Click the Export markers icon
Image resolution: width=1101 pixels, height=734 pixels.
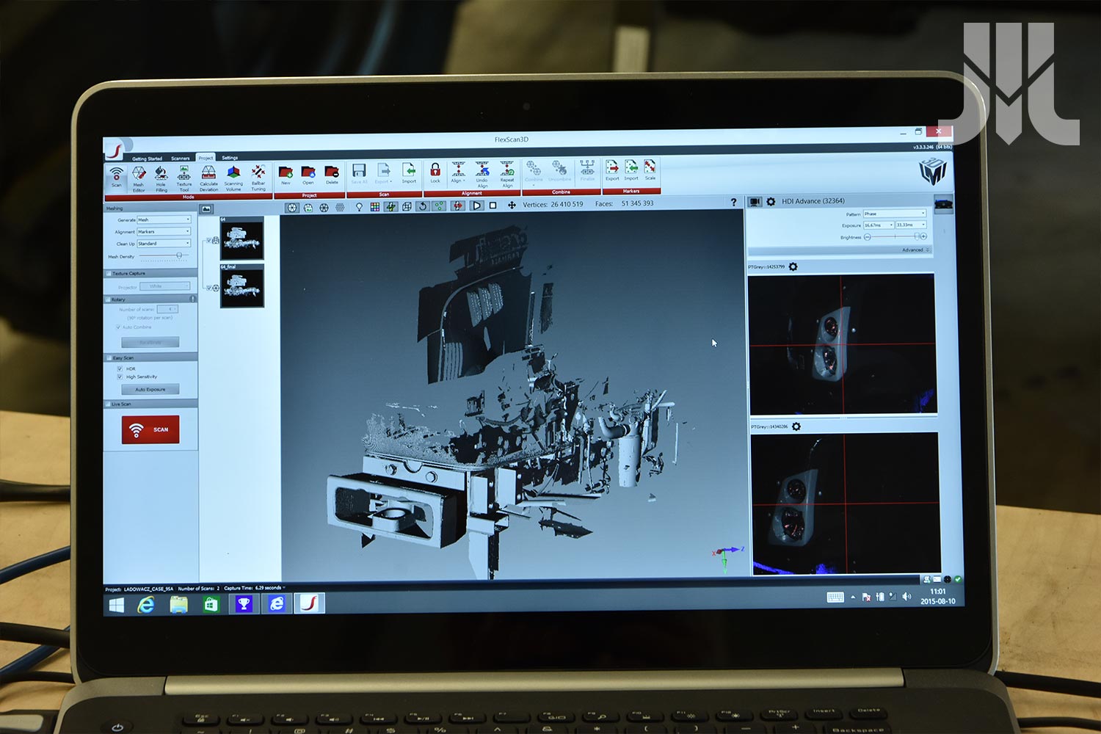pyautogui.click(x=612, y=170)
